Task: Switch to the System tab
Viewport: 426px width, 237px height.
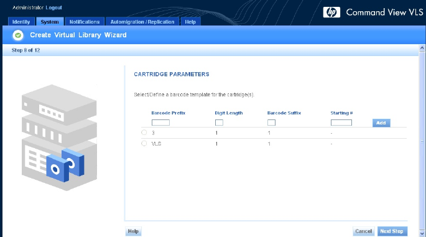Action: click(x=50, y=22)
